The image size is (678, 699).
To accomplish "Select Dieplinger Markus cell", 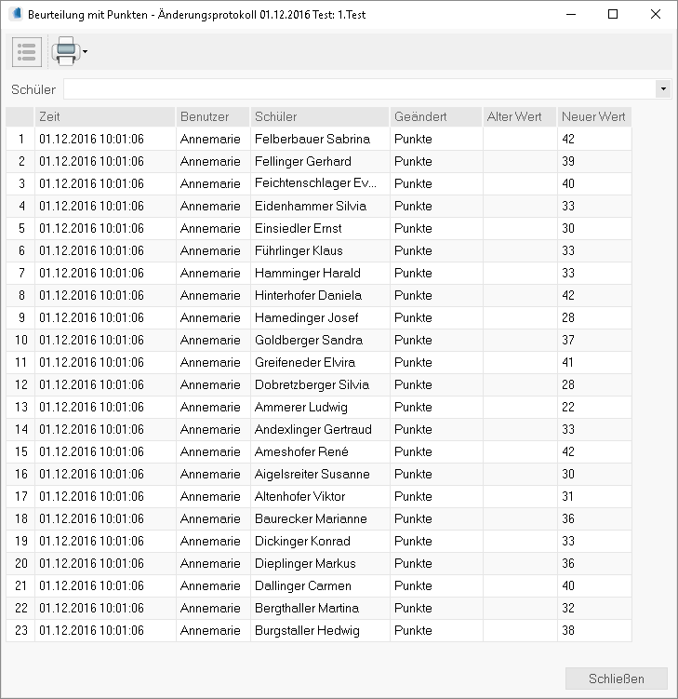I will click(320, 562).
